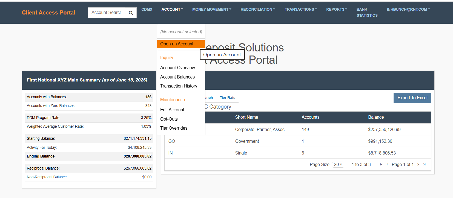The width and height of the screenshot is (453, 198).
Task: Expand the TRANSACTIONS dropdown
Action: pyautogui.click(x=301, y=9)
